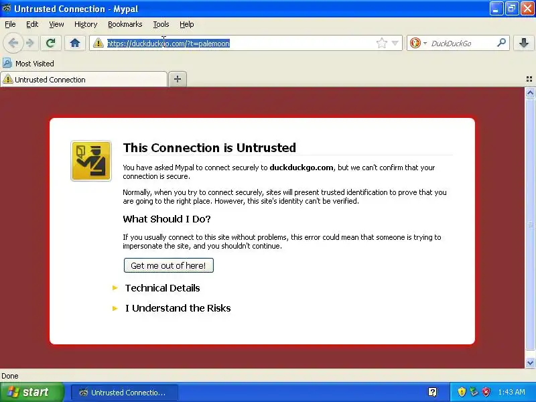Open a new tab with plus button
Screen dimensions: 536x402
(x=178, y=79)
